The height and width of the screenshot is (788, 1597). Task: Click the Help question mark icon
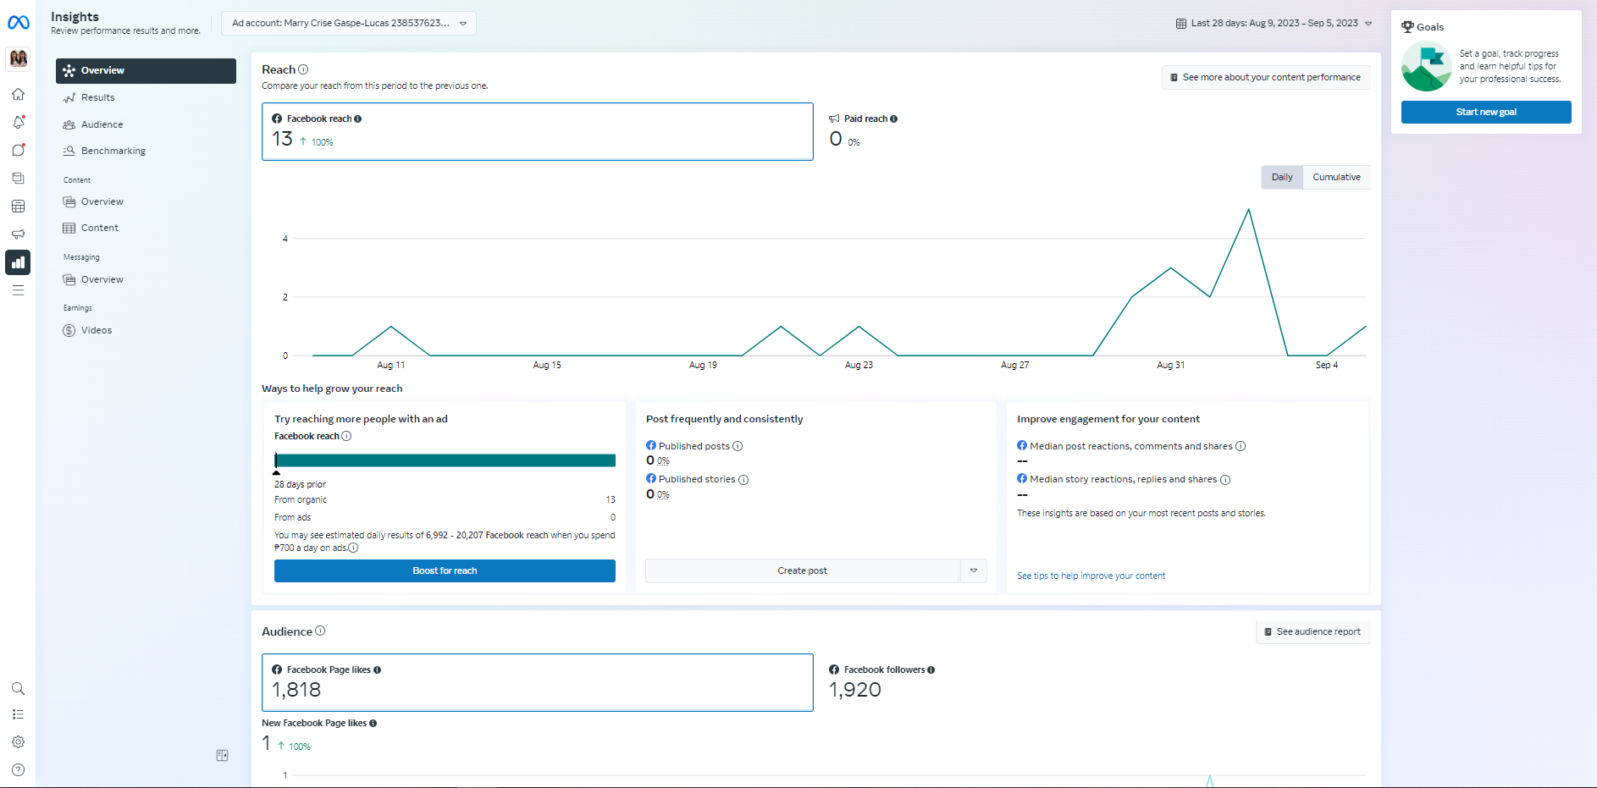click(x=18, y=770)
